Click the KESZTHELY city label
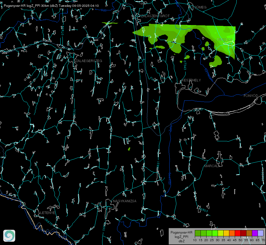 pos(191,80)
